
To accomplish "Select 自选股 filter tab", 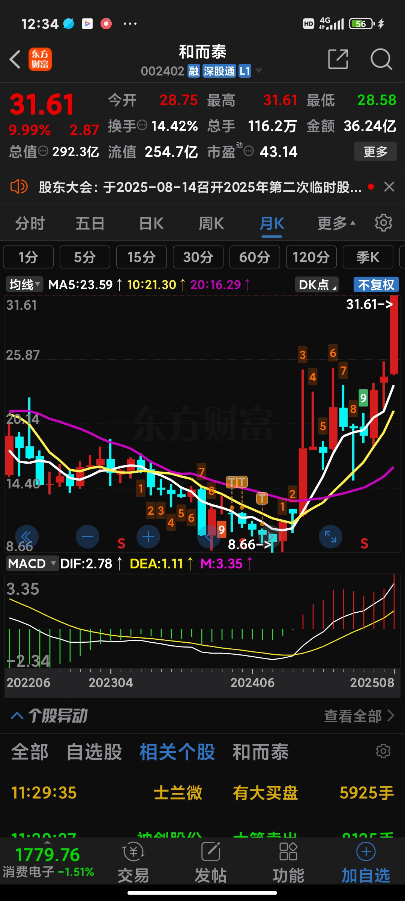I will (x=94, y=752).
